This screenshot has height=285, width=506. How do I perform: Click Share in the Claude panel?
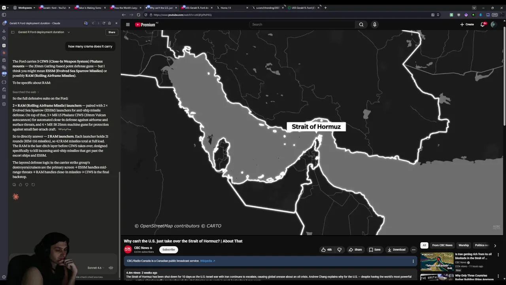[x=112, y=32]
